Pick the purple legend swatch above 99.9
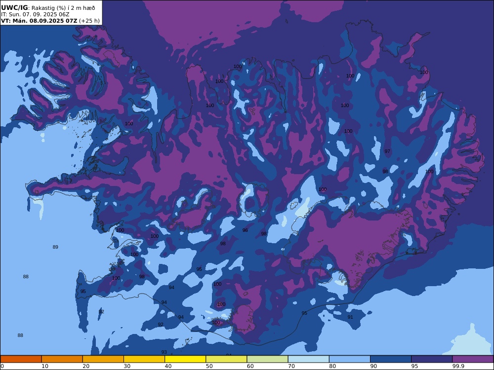Viewport: 494px width, 370px height. coord(473,359)
